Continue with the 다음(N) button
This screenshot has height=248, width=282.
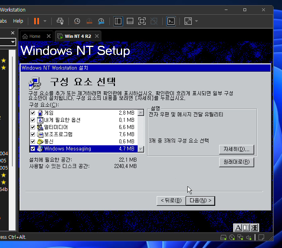[x=200, y=201]
